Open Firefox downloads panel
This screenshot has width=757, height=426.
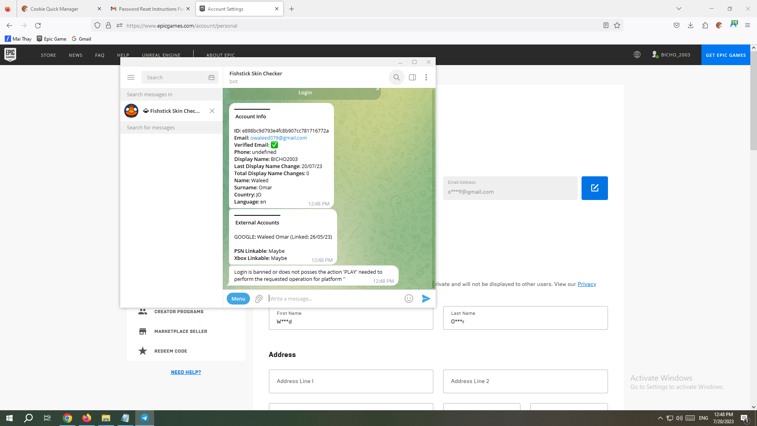coord(691,25)
